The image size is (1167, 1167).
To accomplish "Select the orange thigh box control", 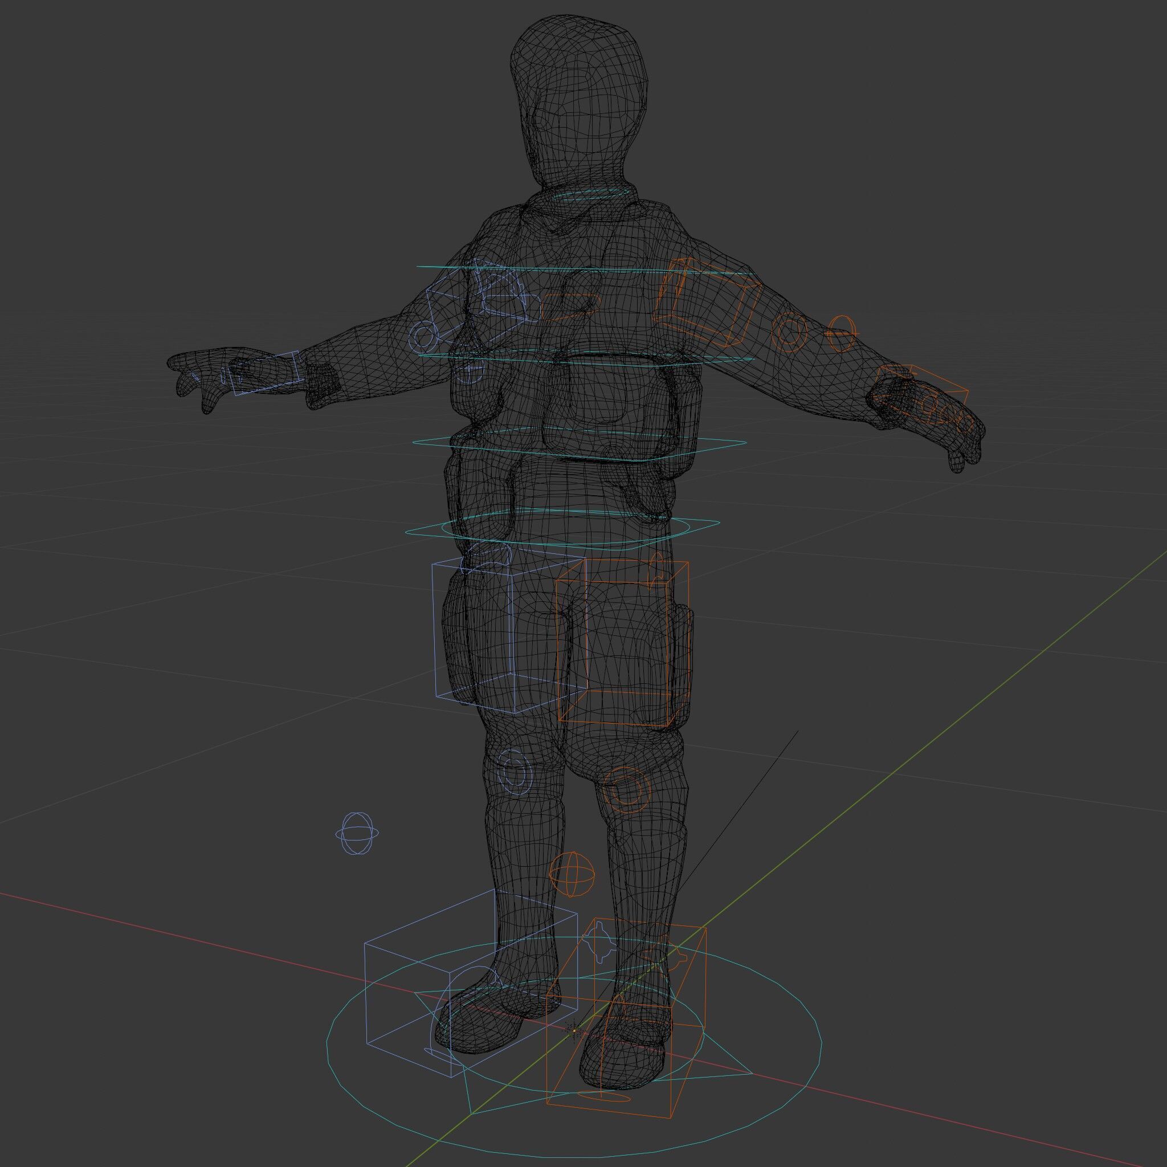I will coord(622,643).
